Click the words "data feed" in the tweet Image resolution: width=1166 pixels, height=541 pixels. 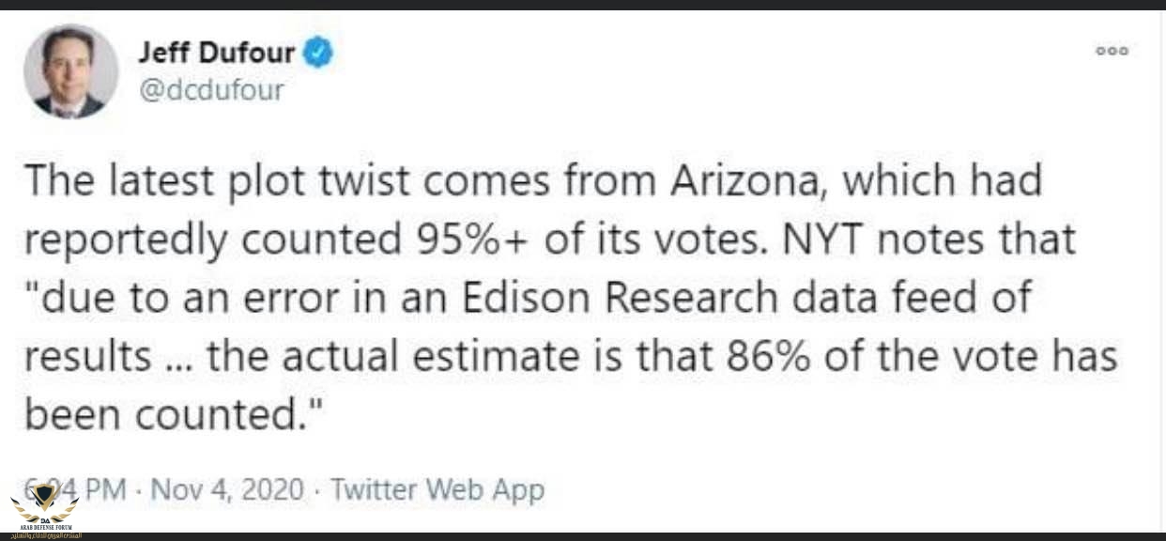pos(877,298)
